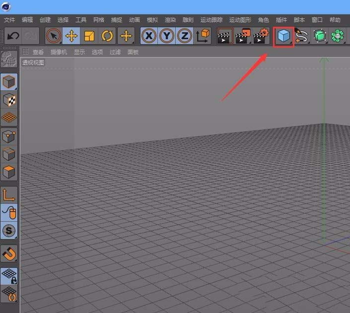Open the 窗口 menu
This screenshot has height=313, width=350.
click(x=317, y=20)
